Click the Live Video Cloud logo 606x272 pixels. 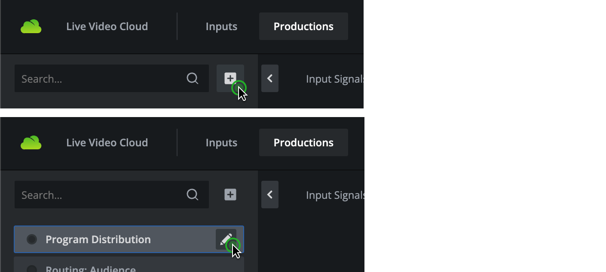31,26
